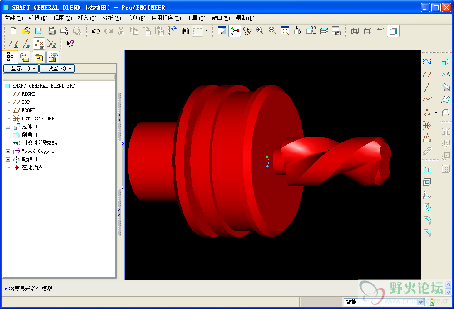Open the 文件(F) menu
The width and height of the screenshot is (454, 309).
(x=14, y=18)
